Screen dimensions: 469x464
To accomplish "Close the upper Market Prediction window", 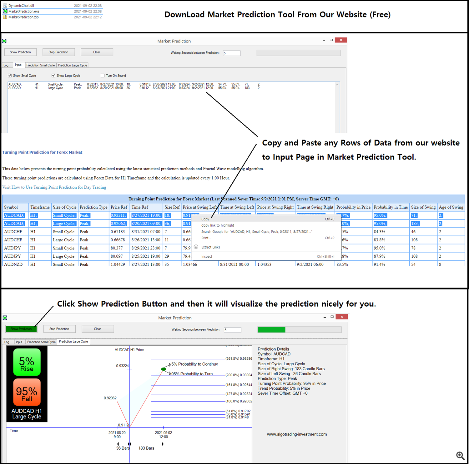I will [x=341, y=40].
